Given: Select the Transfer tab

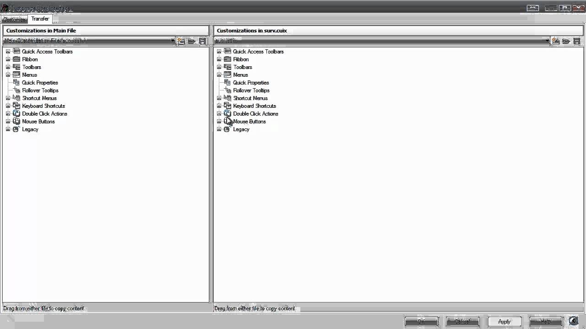Looking at the screenshot, I should (40, 19).
